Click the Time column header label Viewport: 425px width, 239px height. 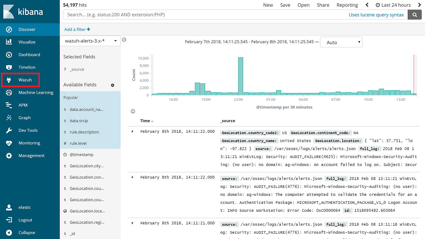pyautogui.click(x=145, y=121)
